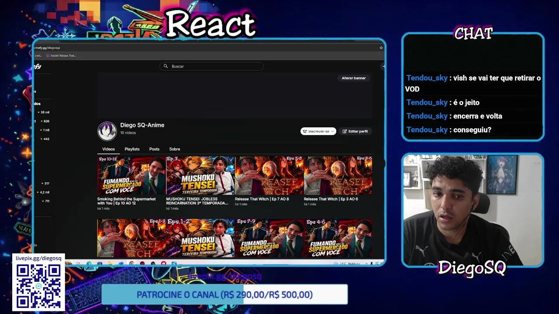Viewport: 559px width, 314px height.
Task: Click the '826' sidebar count
Action: click(46, 121)
